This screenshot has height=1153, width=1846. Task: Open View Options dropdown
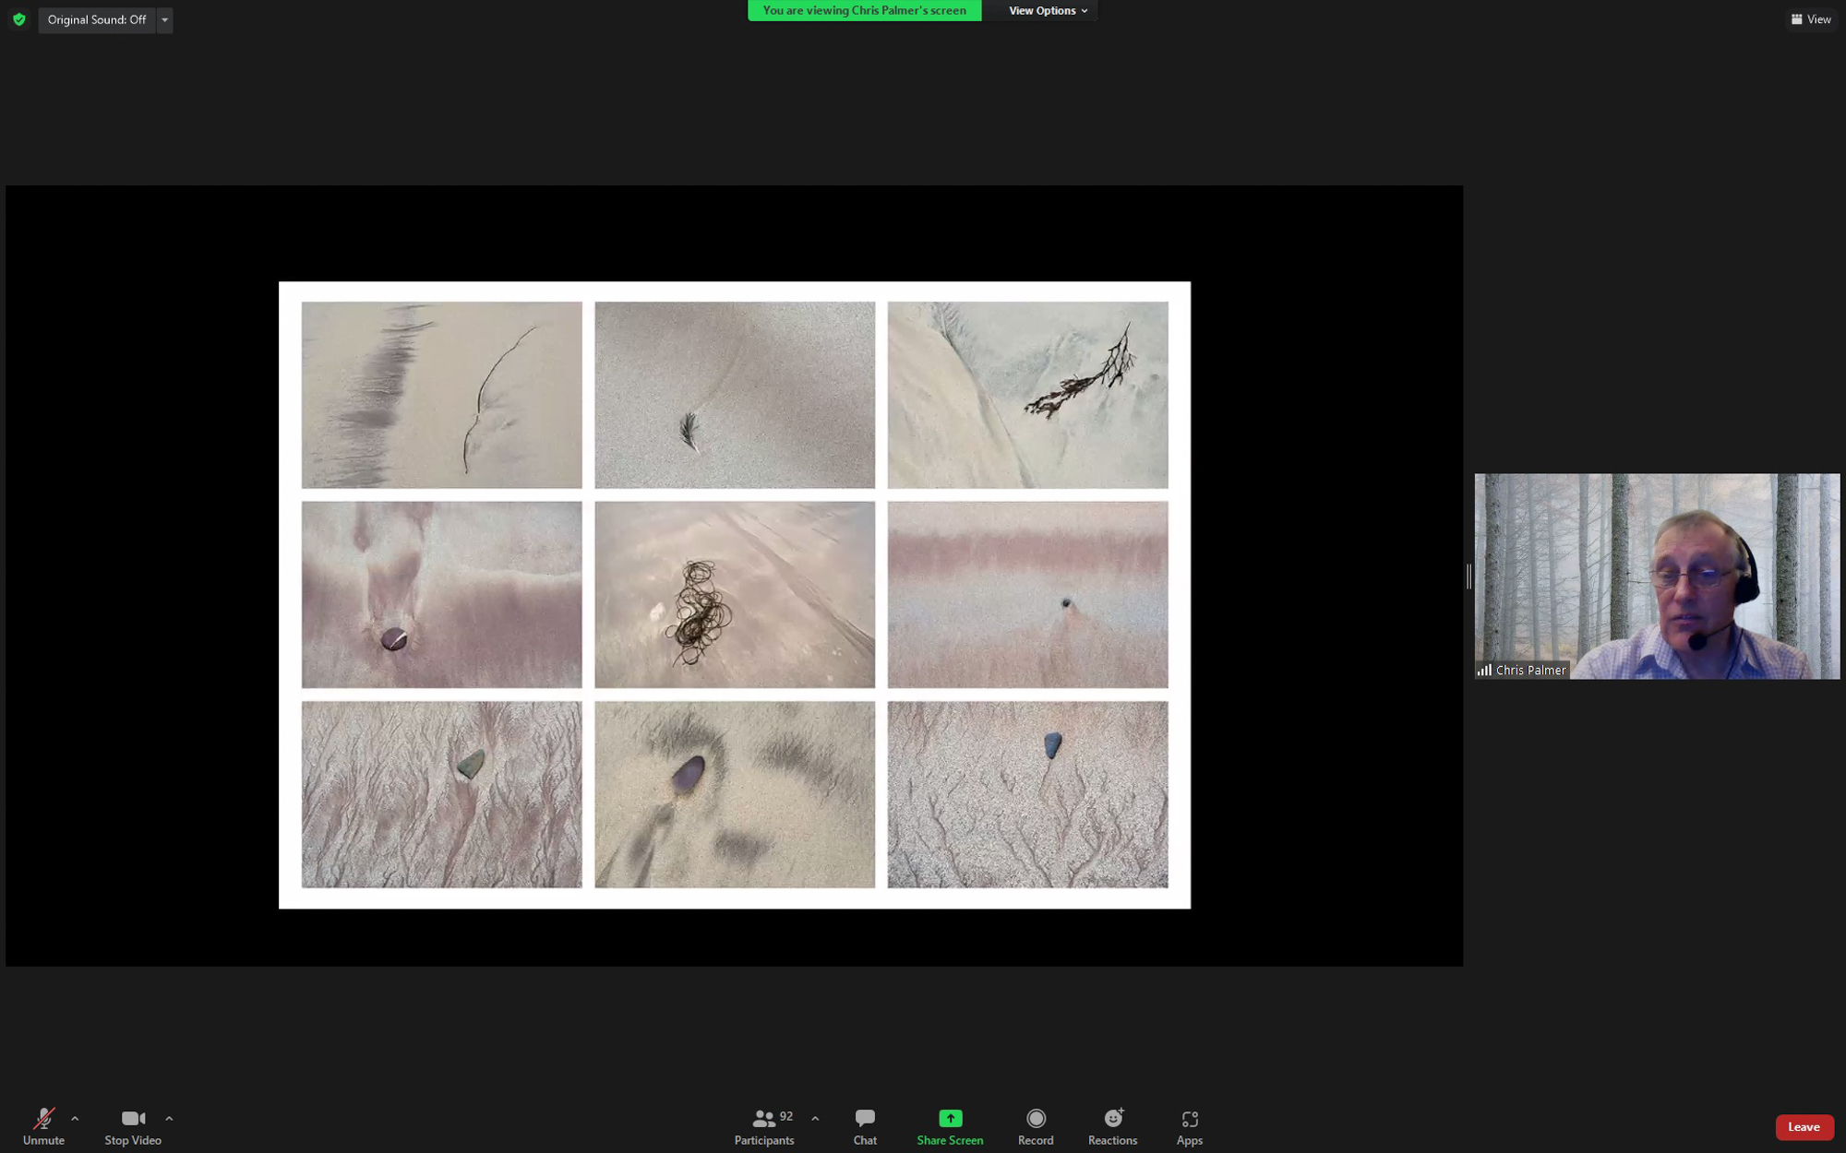pos(1048,10)
